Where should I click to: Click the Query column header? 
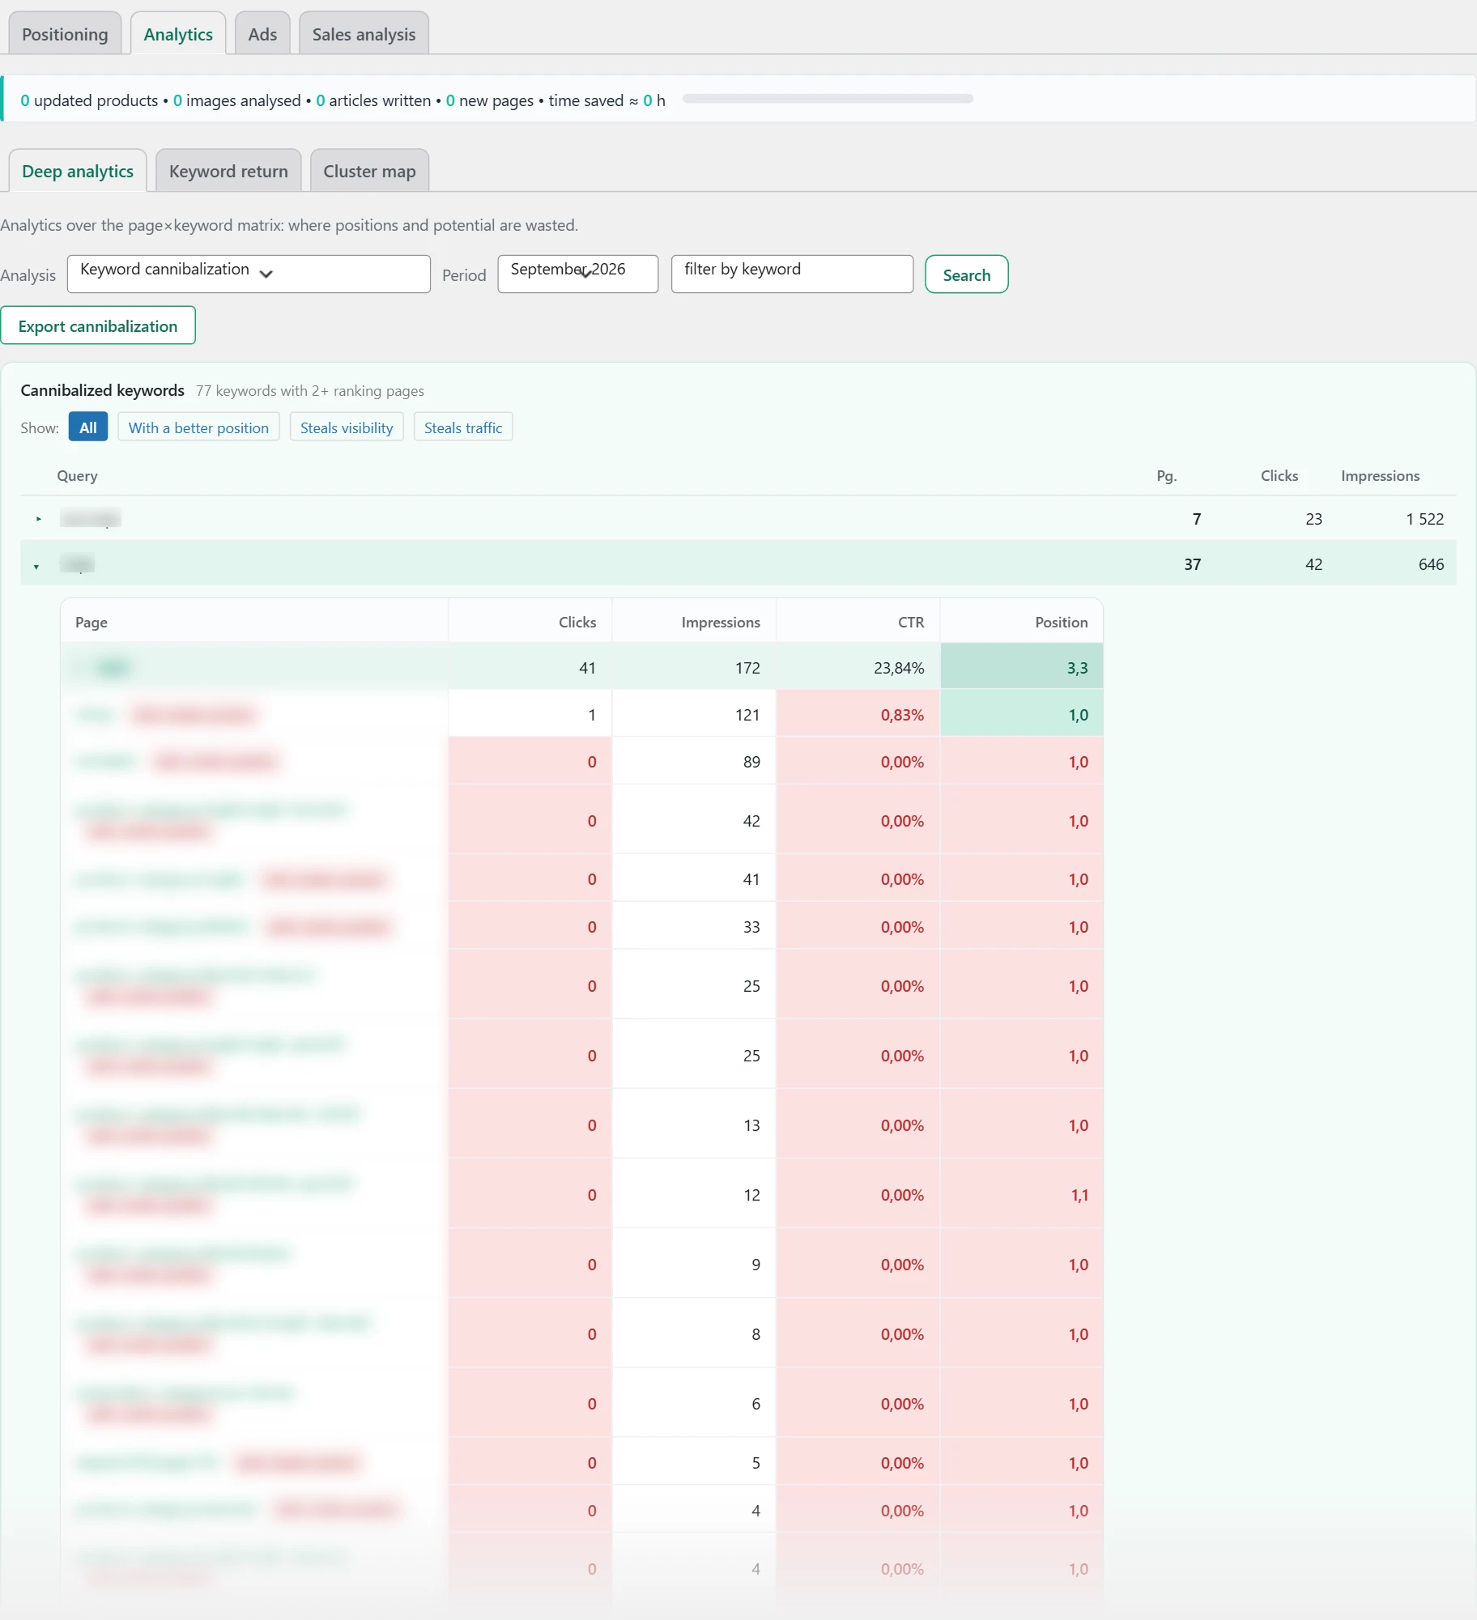tap(78, 476)
